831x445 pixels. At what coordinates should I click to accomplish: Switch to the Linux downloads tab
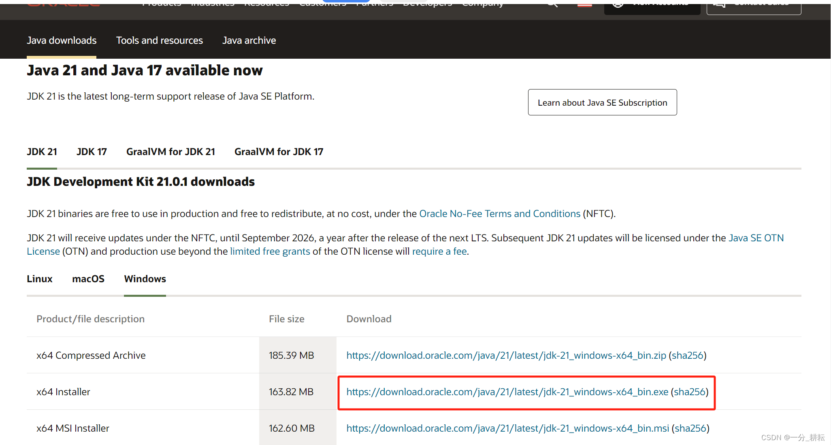coord(40,279)
